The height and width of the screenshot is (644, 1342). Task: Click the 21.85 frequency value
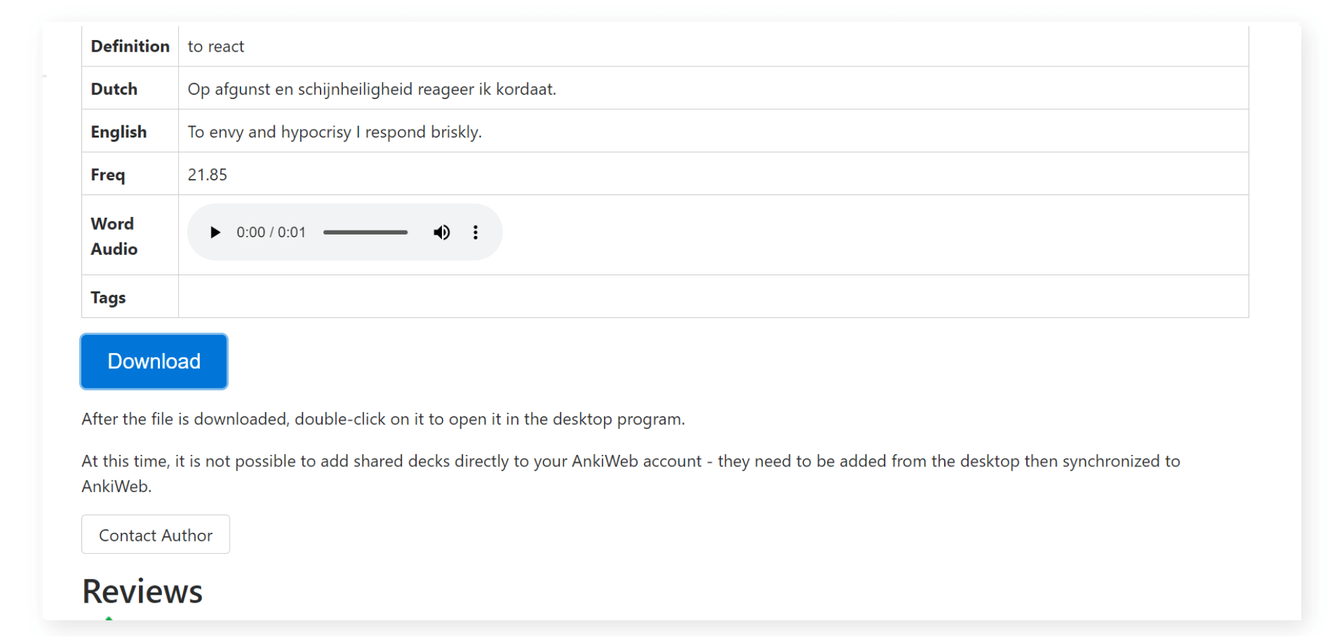(207, 174)
